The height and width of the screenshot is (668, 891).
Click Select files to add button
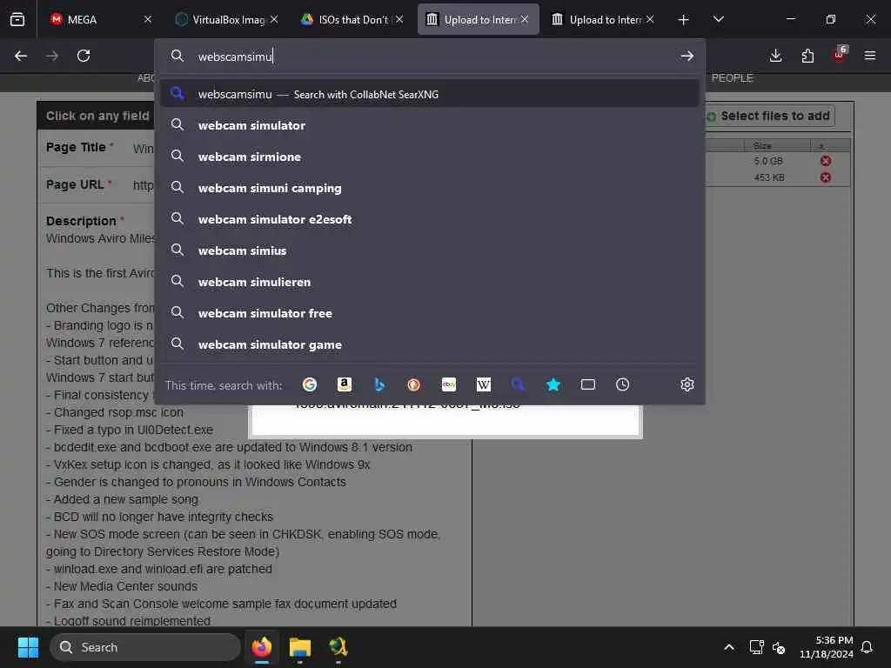pos(770,116)
